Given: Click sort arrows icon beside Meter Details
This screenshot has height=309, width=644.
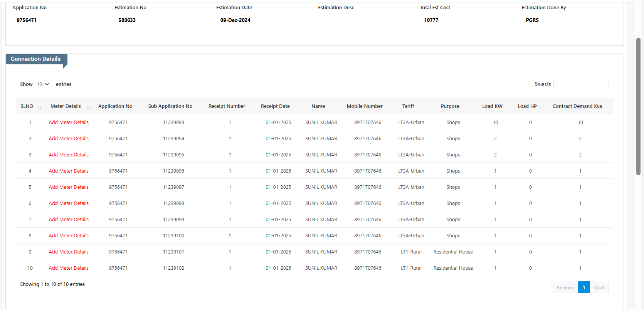Looking at the screenshot, I should [88, 107].
